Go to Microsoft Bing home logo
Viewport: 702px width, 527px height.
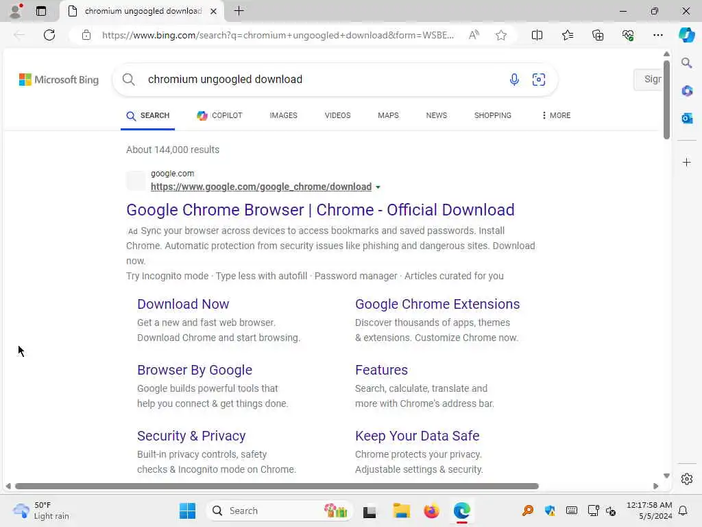tap(59, 80)
